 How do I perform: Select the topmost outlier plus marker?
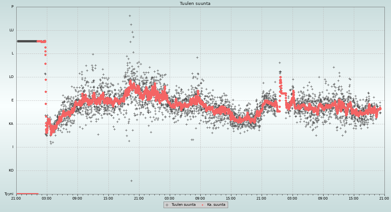(130, 16)
